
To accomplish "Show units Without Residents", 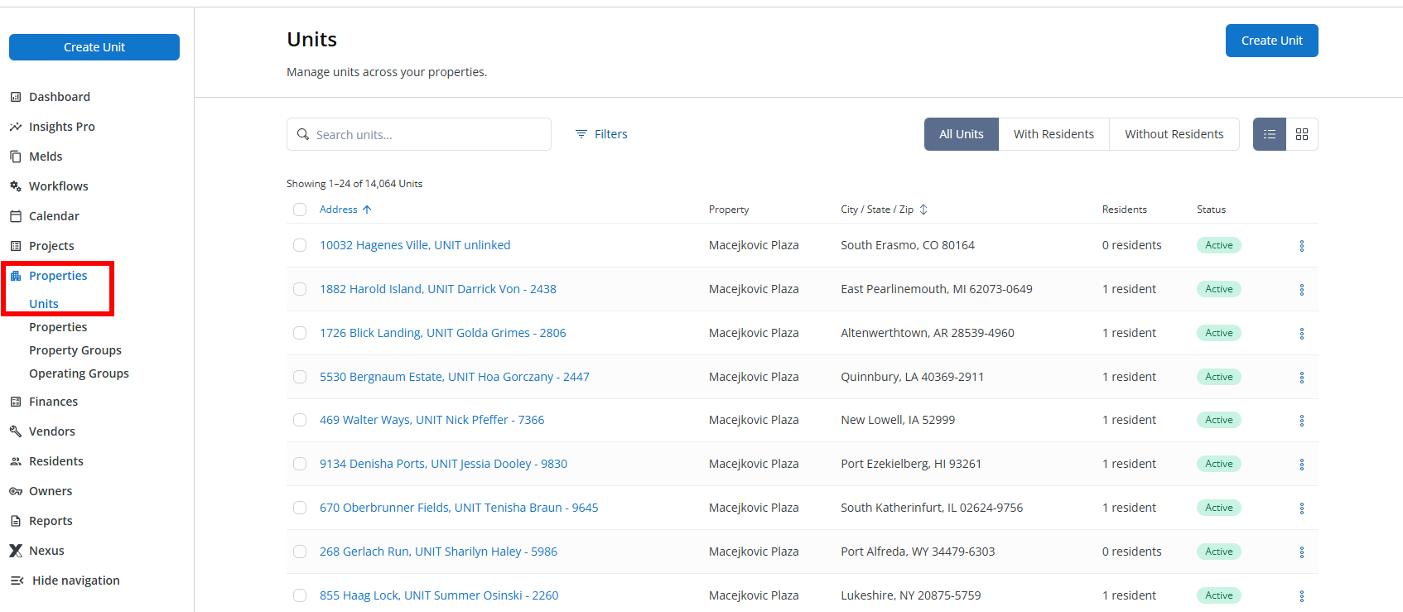I will 1174,134.
